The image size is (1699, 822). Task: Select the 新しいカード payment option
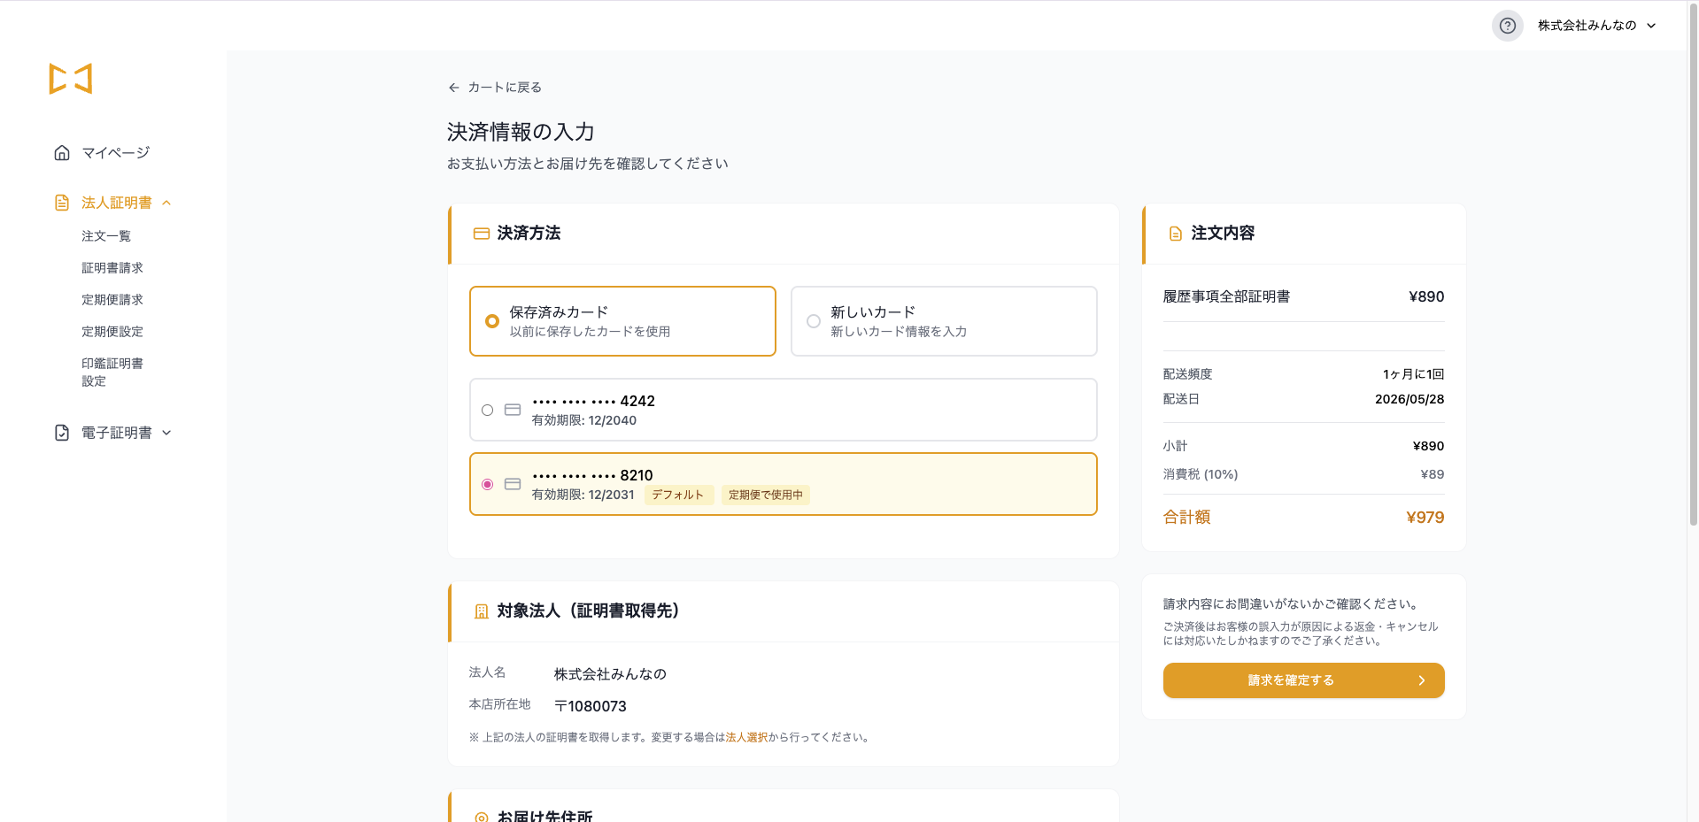pyautogui.click(x=944, y=321)
